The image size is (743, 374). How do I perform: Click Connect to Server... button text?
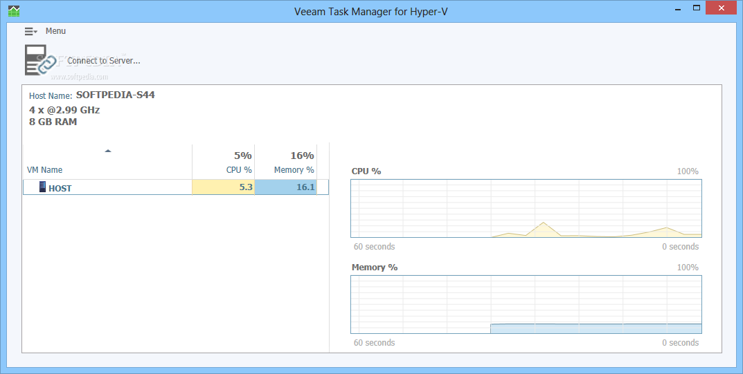(x=104, y=61)
